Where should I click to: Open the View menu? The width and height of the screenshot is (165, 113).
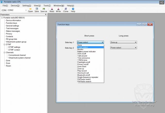37,6
